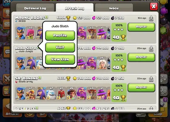The image size is (170, 122).
Task: Share the MAUNG BODAS attack replay
Action: (x=151, y=18)
